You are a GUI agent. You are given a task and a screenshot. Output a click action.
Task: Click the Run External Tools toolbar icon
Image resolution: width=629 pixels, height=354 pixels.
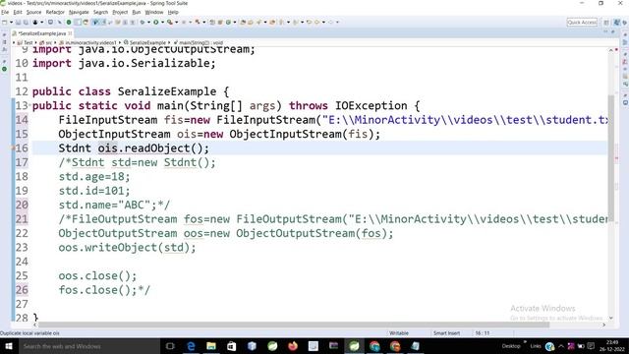170,22
